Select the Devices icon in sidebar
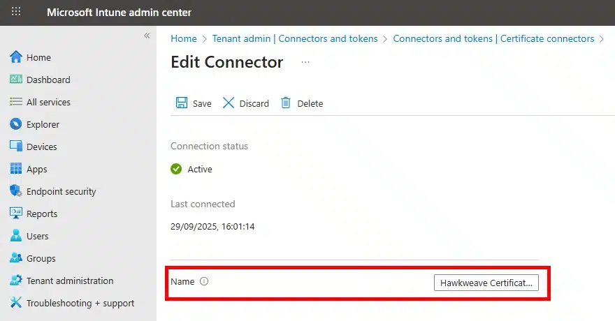This screenshot has width=615, height=321. pyautogui.click(x=16, y=147)
